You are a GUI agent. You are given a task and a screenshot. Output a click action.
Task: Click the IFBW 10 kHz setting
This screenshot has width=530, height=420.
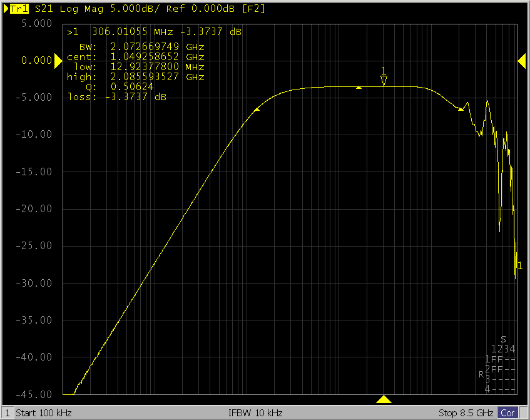pyautogui.click(x=257, y=413)
